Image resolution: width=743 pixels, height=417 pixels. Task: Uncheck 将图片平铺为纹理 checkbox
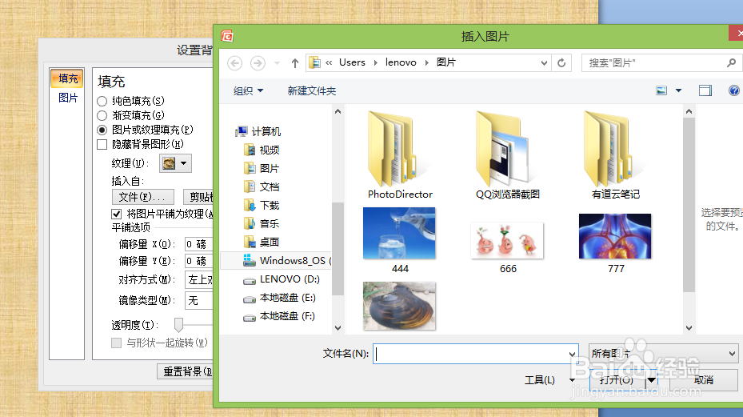coord(117,214)
